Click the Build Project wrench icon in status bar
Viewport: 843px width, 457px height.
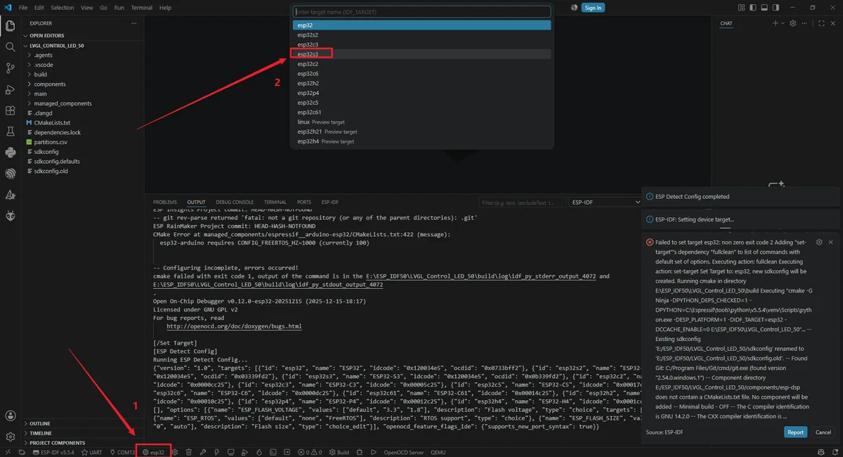(202, 452)
